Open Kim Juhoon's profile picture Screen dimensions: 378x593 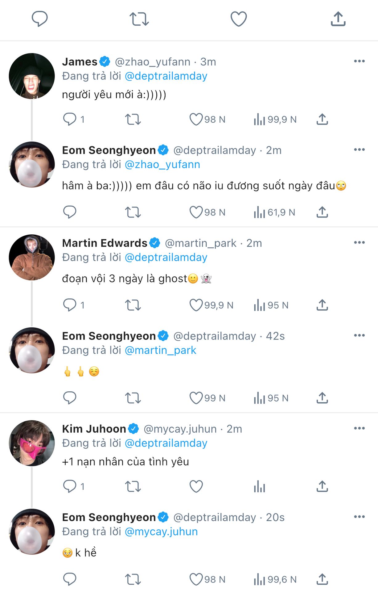(x=32, y=443)
